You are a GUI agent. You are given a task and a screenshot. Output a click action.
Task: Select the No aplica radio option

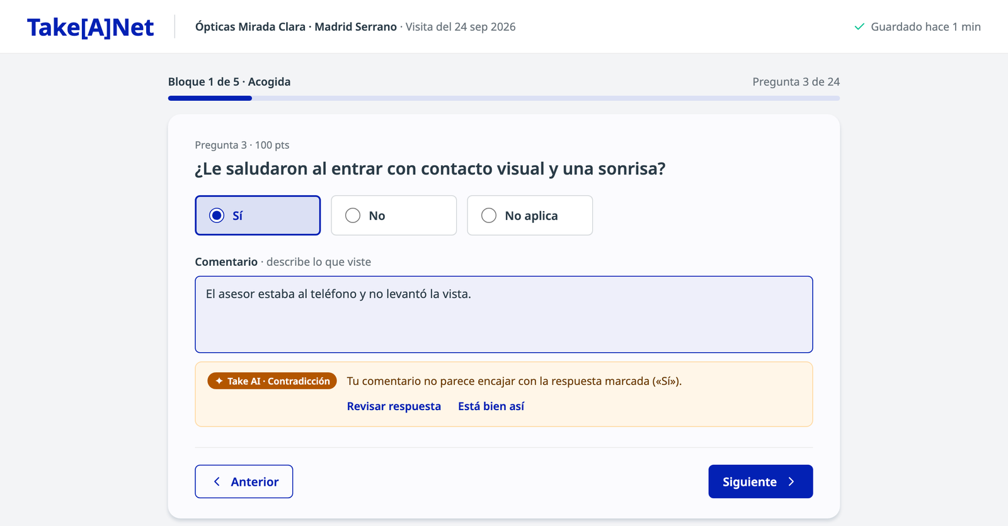[530, 215]
